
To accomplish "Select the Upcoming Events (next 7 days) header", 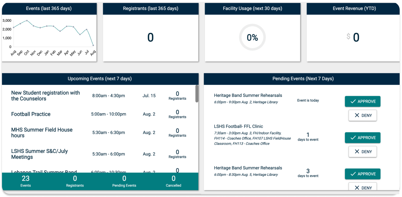I will tap(99, 79).
